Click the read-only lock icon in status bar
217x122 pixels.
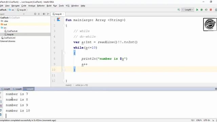213,120
